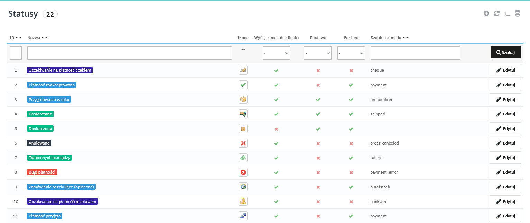Focus the Nazwa filter text field
This screenshot has width=530, height=223.
(x=129, y=53)
